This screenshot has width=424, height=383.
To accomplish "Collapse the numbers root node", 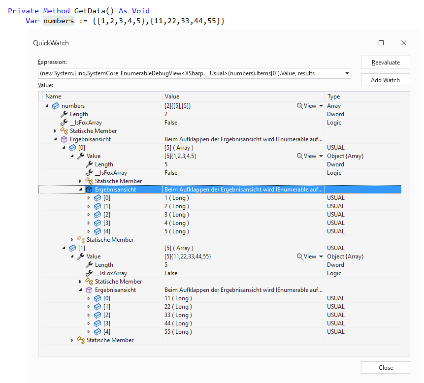I will (x=47, y=106).
